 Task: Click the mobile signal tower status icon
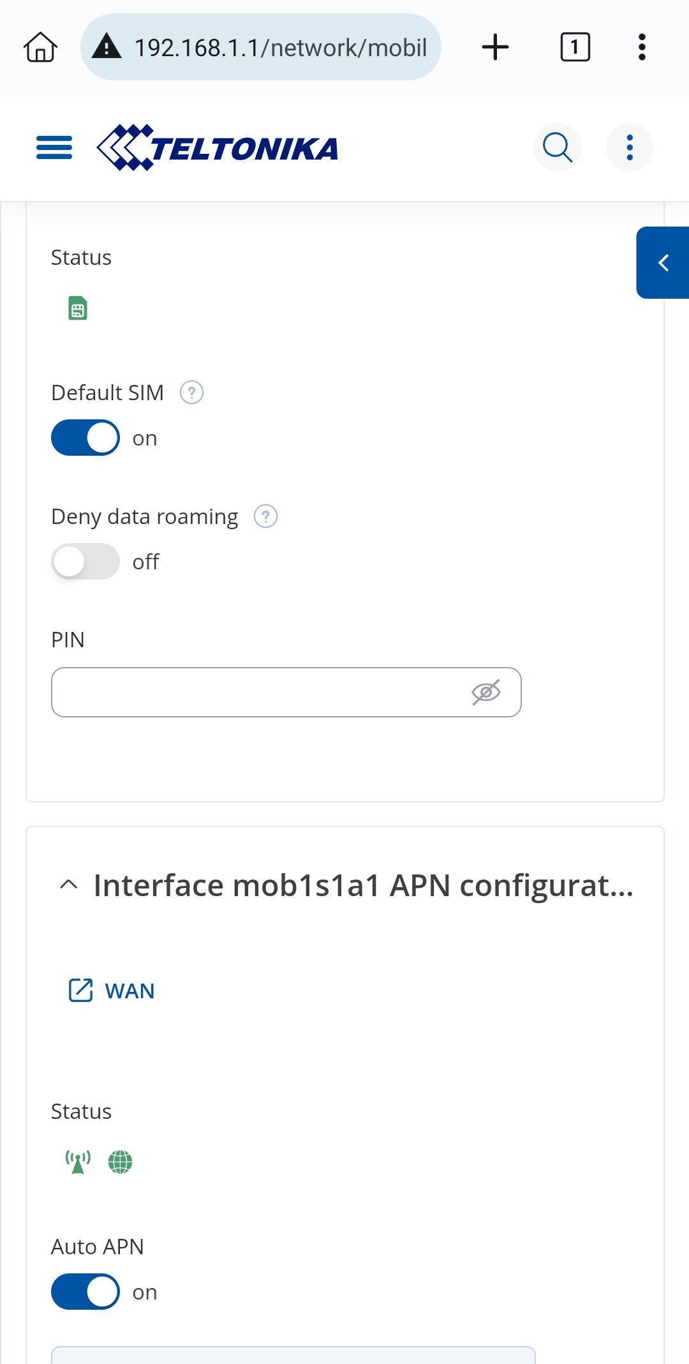pos(78,1162)
